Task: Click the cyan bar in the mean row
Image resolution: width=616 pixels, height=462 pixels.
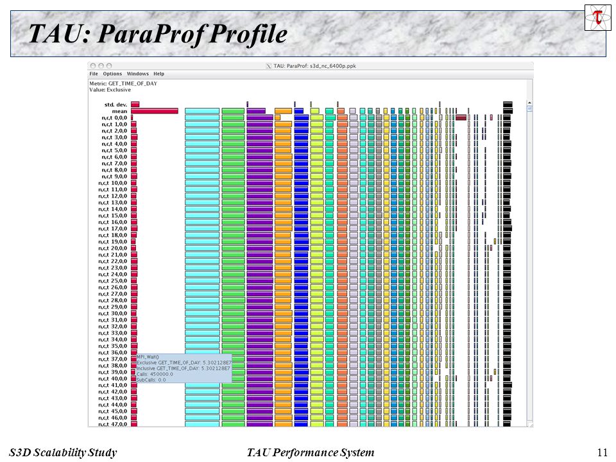Action: click(202, 111)
